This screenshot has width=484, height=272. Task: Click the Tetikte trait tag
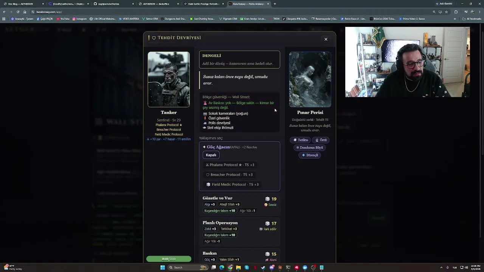pos(301,140)
